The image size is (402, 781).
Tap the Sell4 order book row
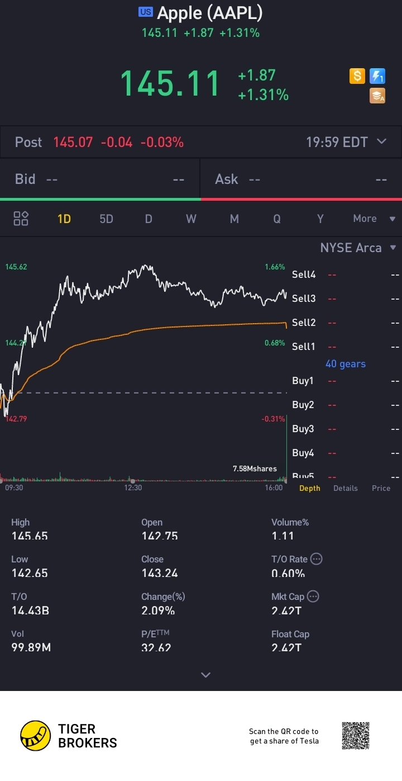click(x=346, y=274)
